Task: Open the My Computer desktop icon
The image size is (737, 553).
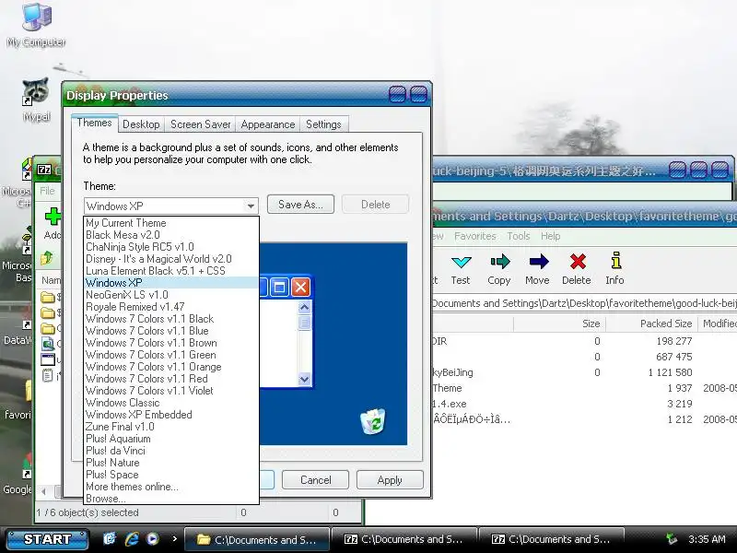Action: tap(37, 24)
